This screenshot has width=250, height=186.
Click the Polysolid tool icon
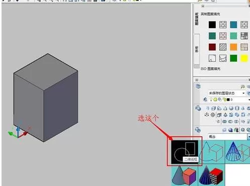coord(208,108)
